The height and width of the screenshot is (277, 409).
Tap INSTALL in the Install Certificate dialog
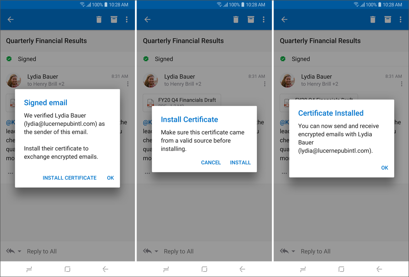point(240,163)
